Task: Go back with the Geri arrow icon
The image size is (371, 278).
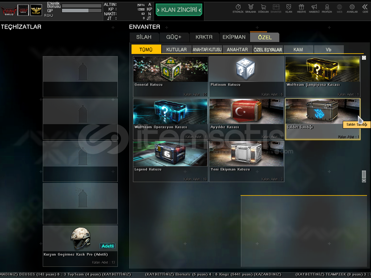Action: click(365, 9)
